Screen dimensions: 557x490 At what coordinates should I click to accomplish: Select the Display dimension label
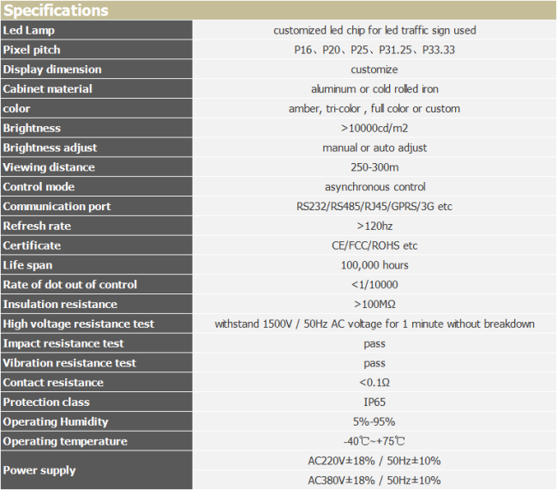point(52,70)
